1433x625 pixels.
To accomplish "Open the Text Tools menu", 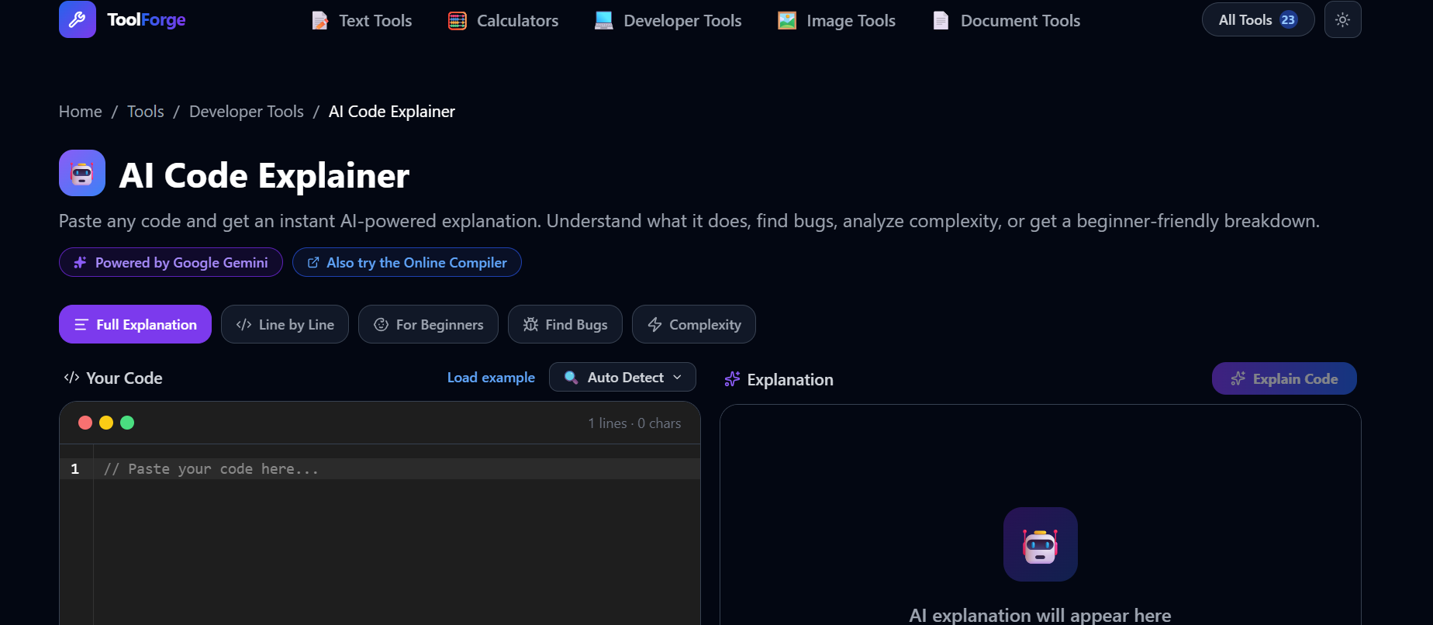I will pyautogui.click(x=361, y=21).
